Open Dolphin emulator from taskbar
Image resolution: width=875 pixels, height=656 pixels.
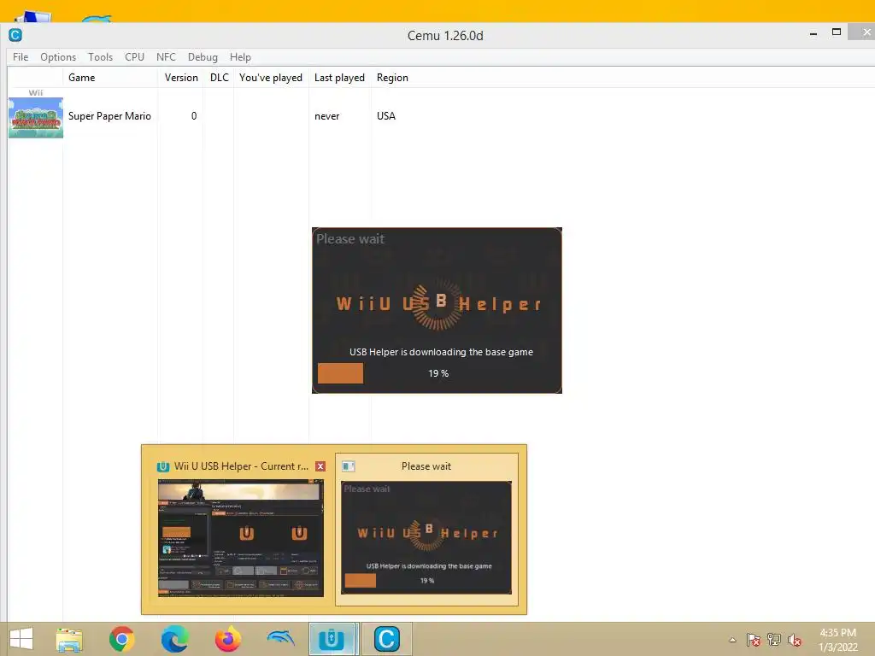[x=280, y=637]
